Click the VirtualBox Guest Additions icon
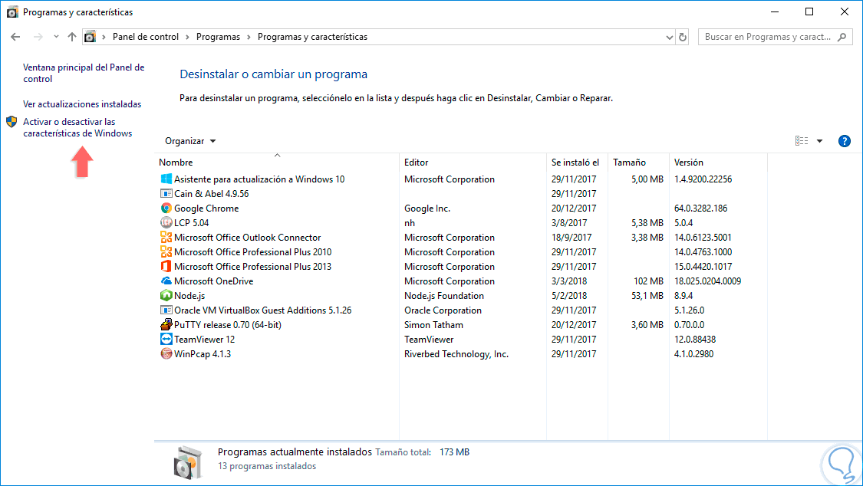Image resolution: width=863 pixels, height=486 pixels. [166, 310]
